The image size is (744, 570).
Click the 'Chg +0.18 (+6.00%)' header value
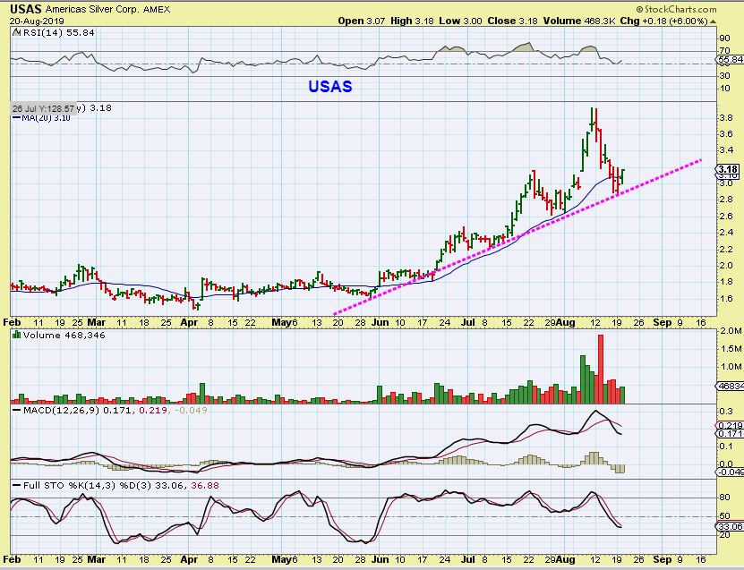point(663,21)
